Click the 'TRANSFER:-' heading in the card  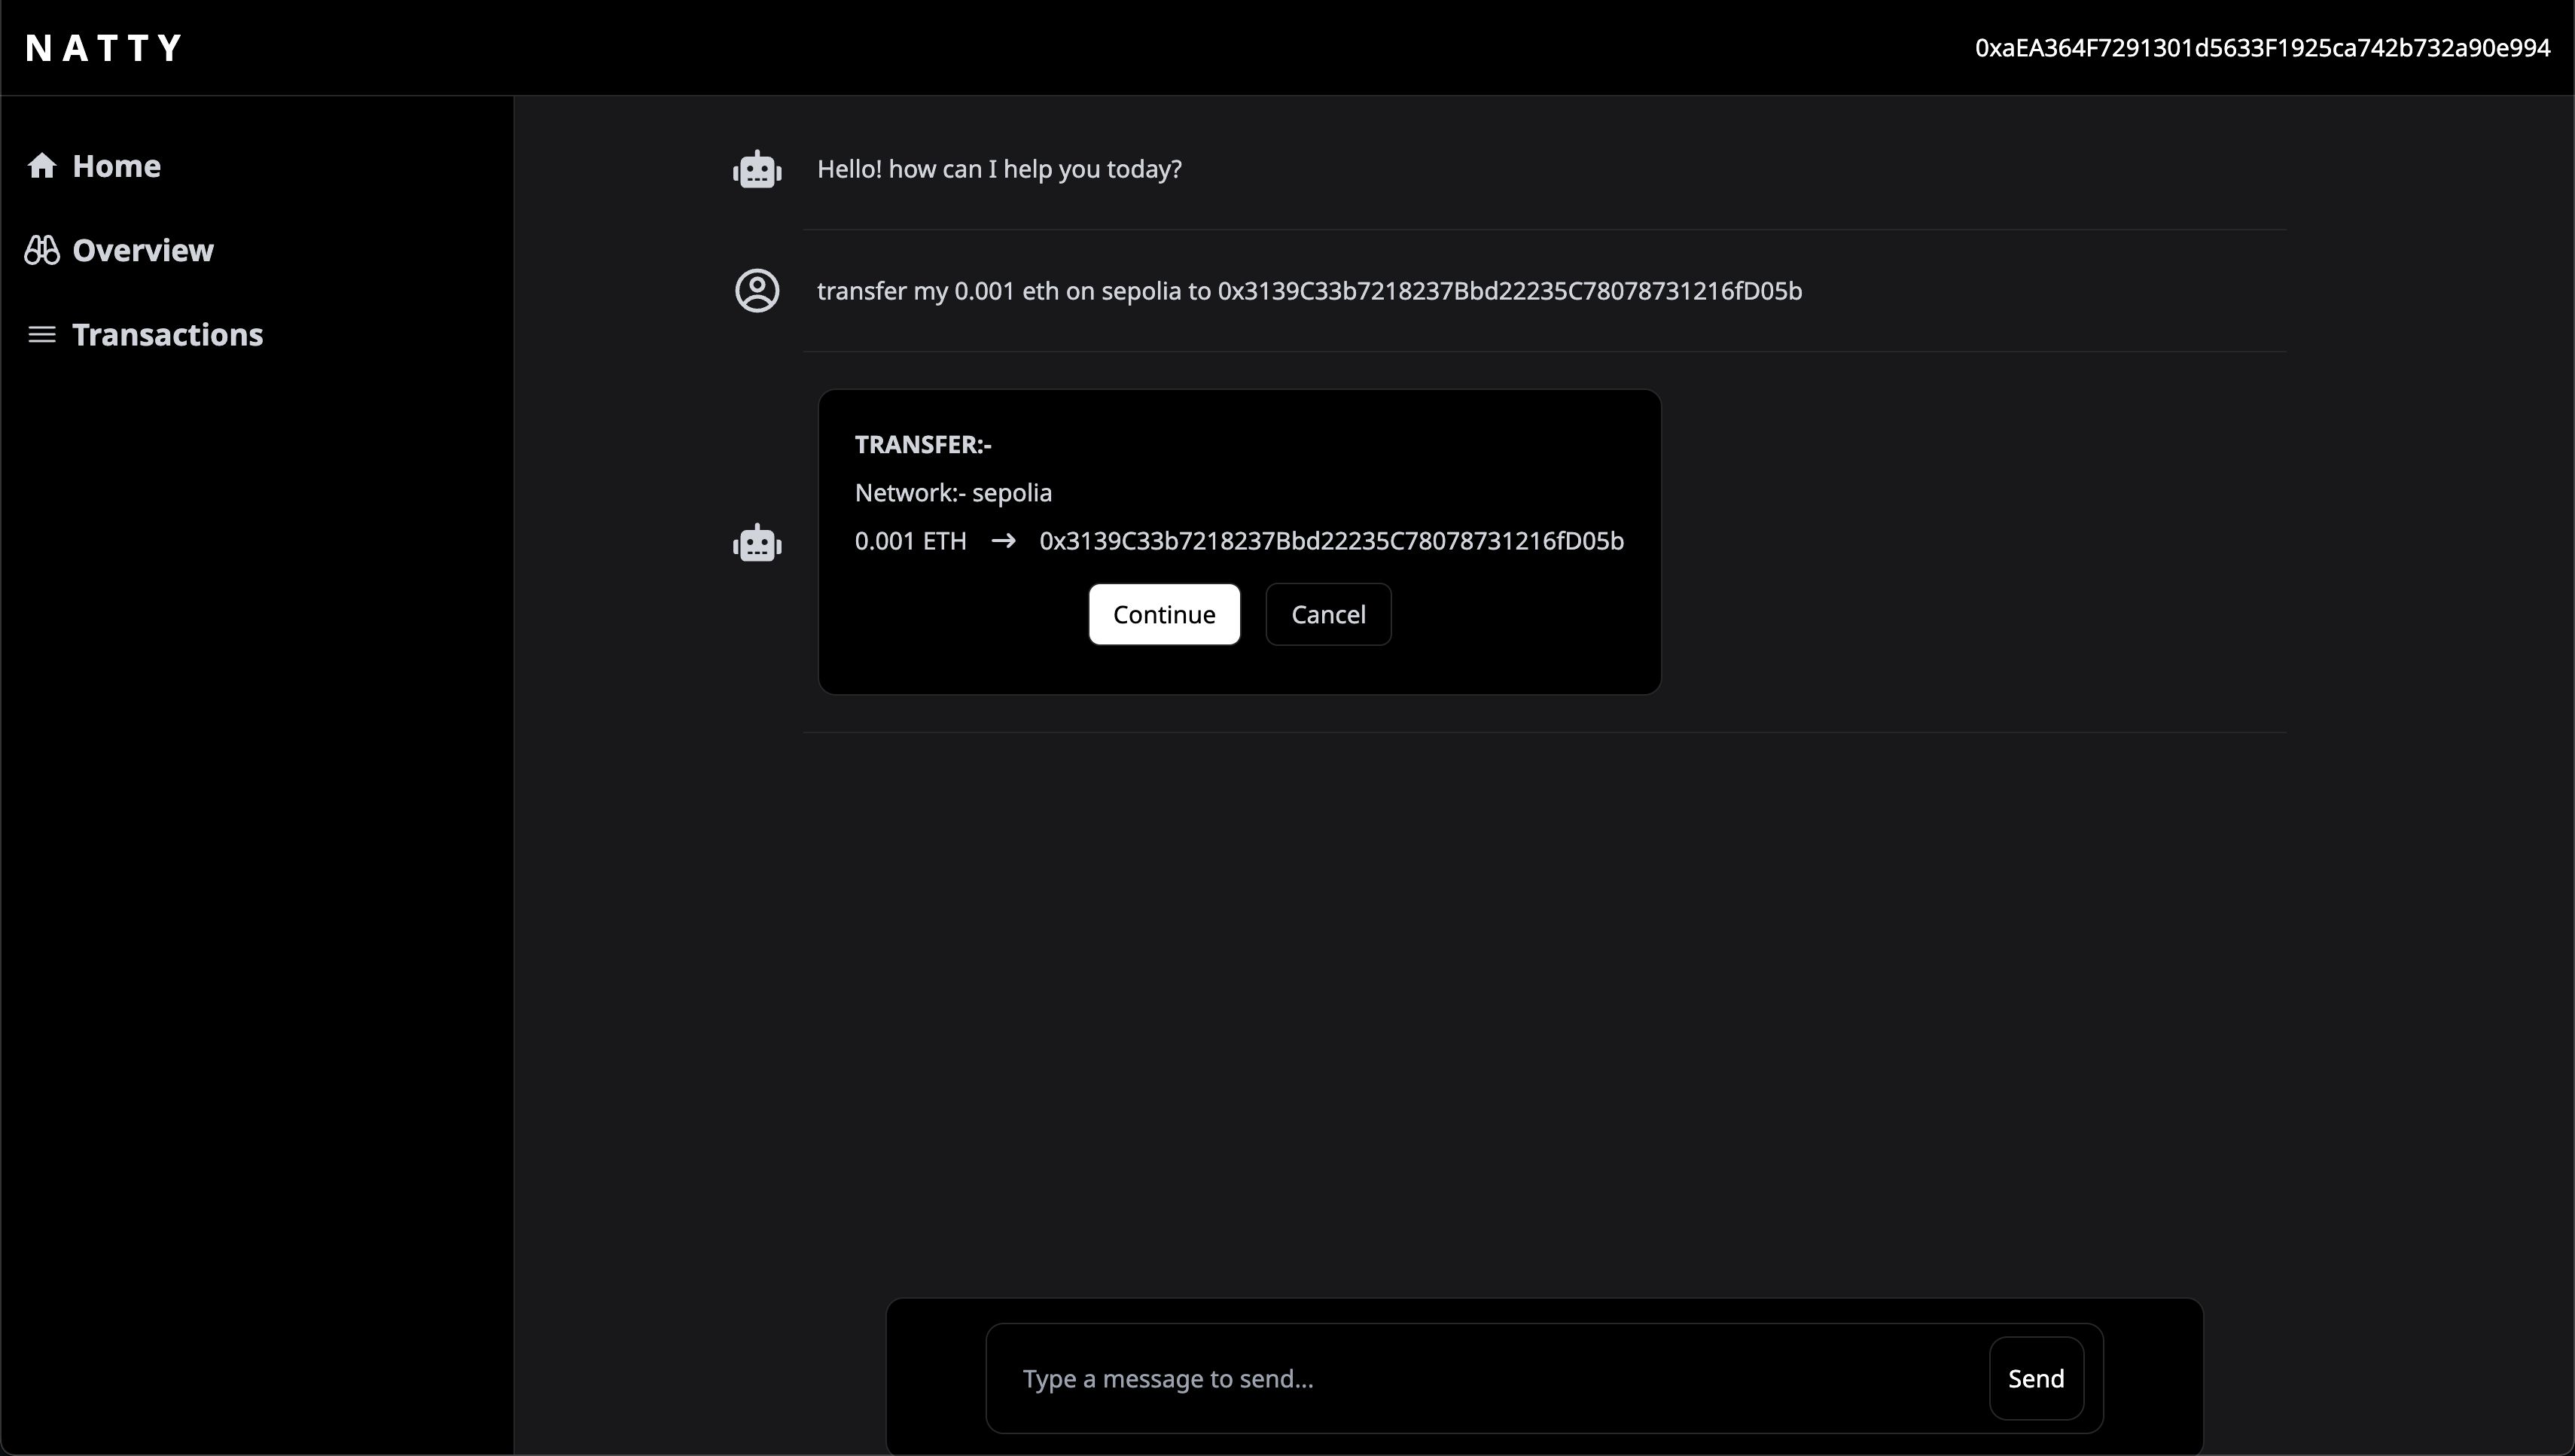coord(923,444)
